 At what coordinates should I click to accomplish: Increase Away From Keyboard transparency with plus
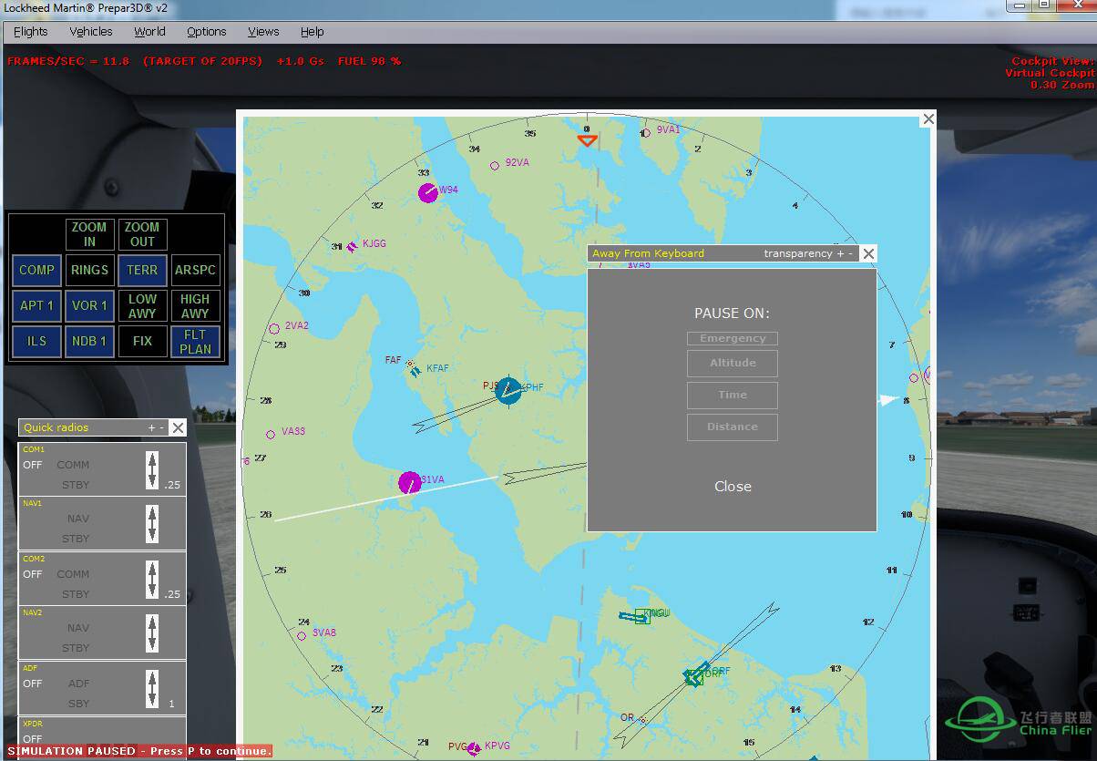click(840, 253)
